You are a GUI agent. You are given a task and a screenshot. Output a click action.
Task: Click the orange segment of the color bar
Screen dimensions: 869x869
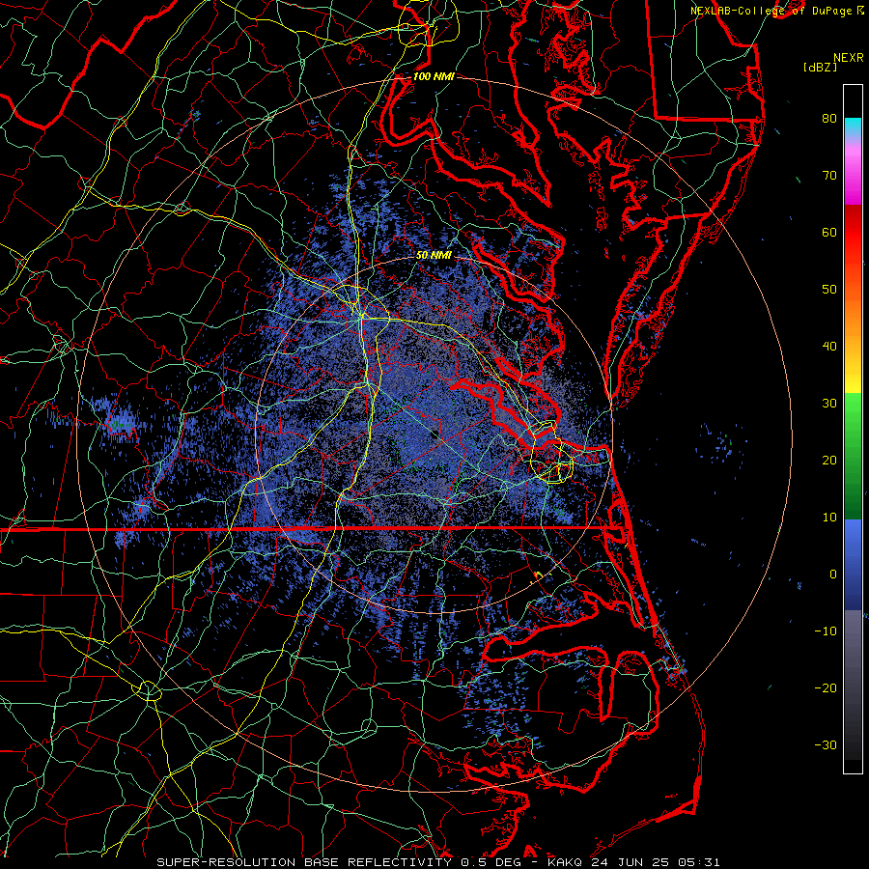click(x=853, y=316)
